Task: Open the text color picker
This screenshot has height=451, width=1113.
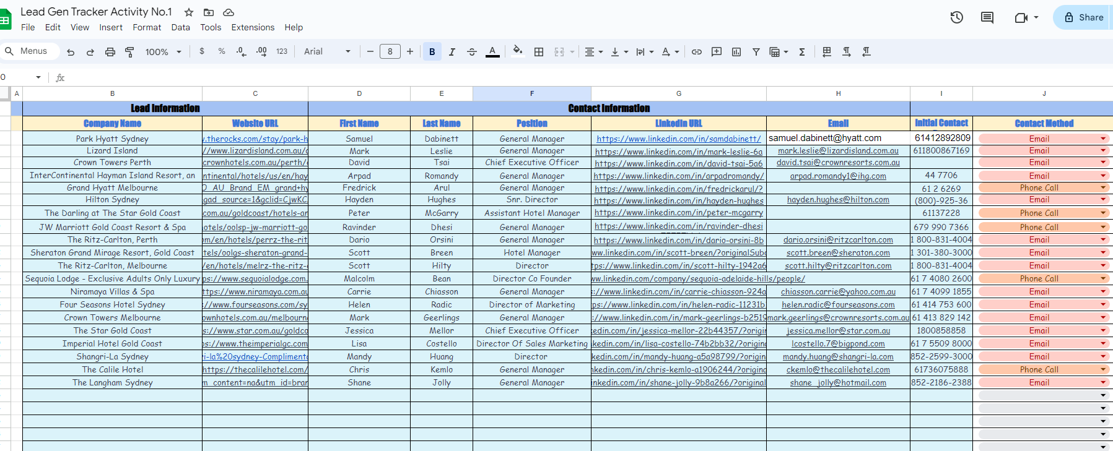Action: coord(492,52)
